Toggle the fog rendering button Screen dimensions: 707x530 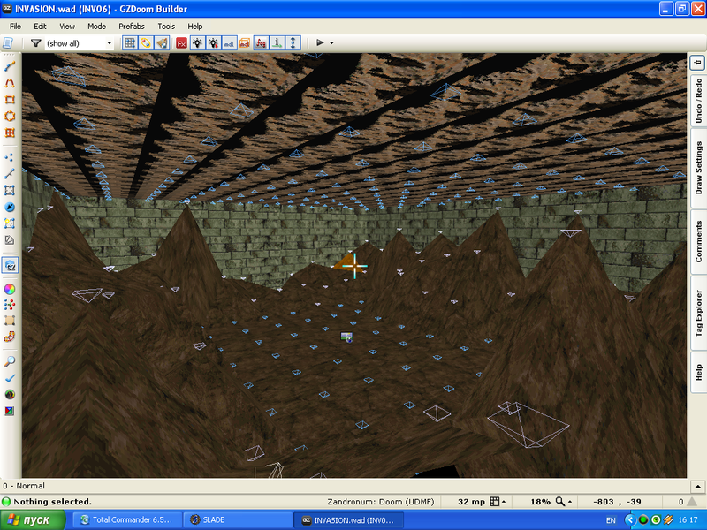(x=261, y=43)
